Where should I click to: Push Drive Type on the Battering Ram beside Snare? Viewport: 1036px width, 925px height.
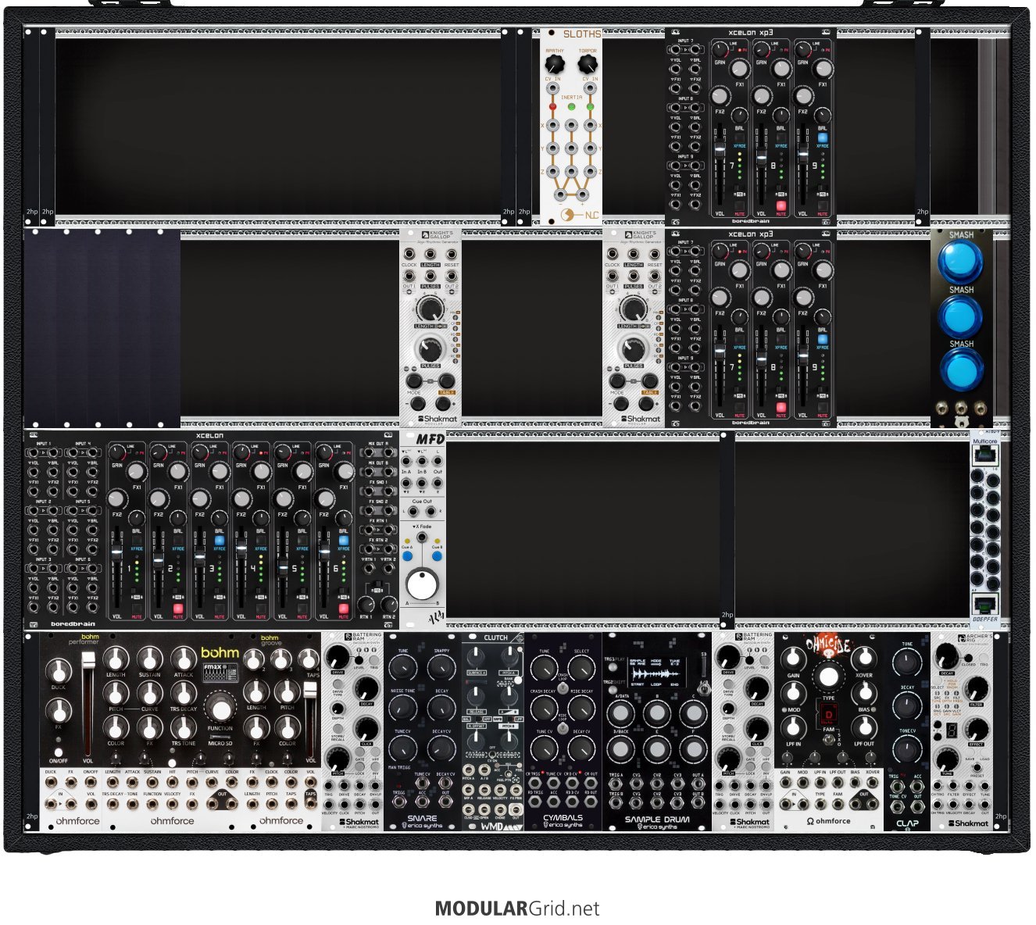coord(338,685)
